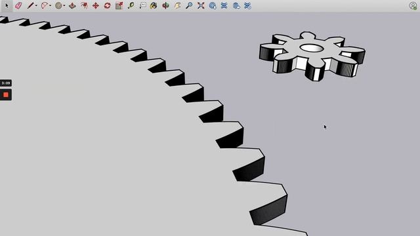Select the small gear model
420x236 pixels.
tap(312, 56)
